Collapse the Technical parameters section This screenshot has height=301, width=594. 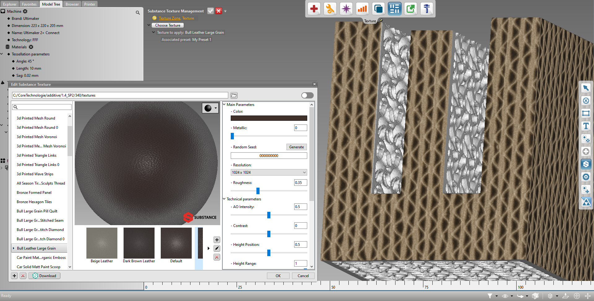pyautogui.click(x=224, y=199)
